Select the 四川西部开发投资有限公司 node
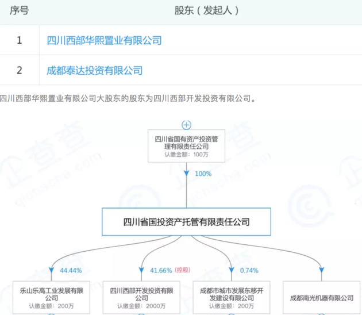This screenshot has height=315, width=362. point(141,297)
